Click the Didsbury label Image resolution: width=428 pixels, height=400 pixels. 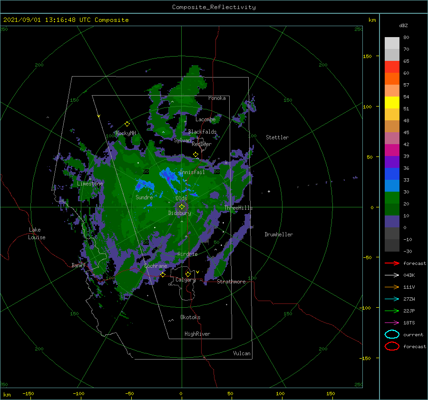[x=179, y=213]
